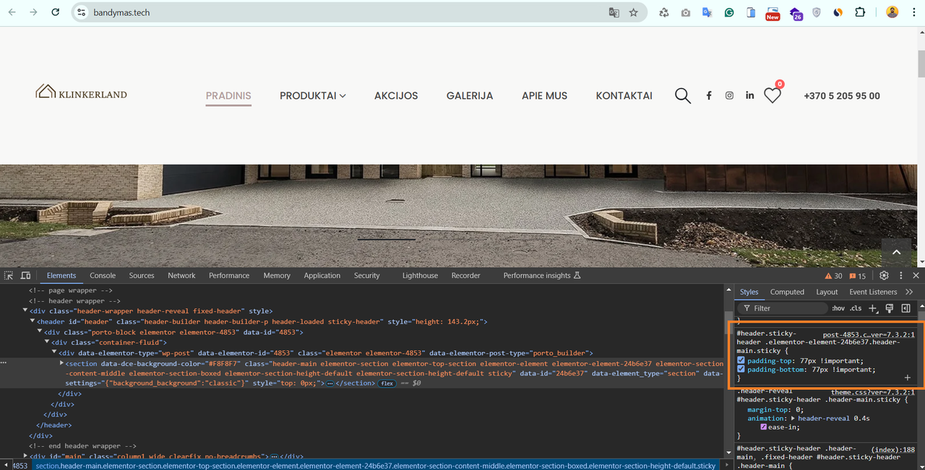This screenshot has height=470, width=925.
Task: Click the new style rule plus icon
Action: [873, 308]
